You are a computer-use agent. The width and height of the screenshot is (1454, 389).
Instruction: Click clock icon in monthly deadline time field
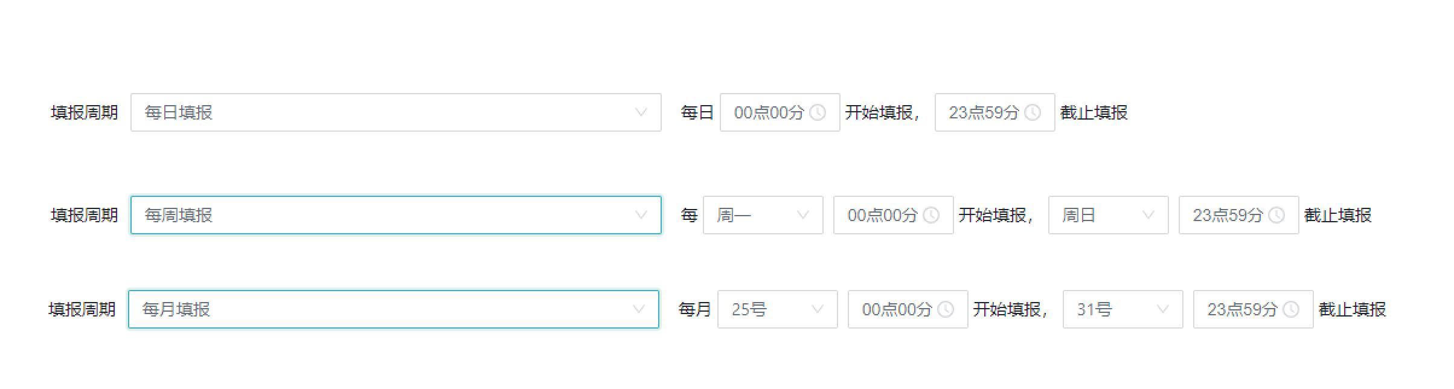[1290, 309]
